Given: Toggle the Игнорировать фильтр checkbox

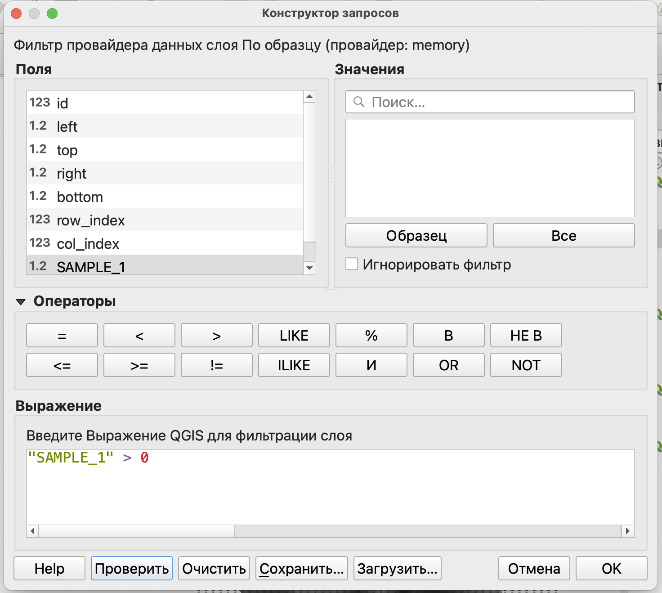Looking at the screenshot, I should point(352,264).
